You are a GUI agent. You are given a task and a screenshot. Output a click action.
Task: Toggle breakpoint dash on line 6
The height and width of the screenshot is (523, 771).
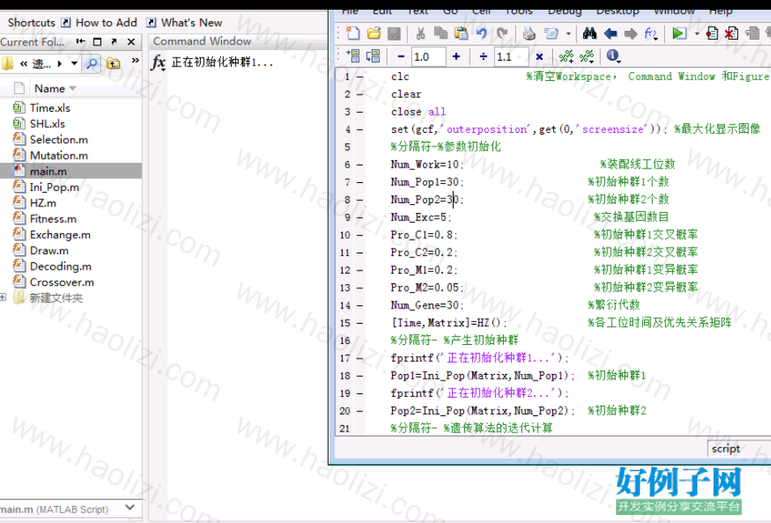(360, 164)
